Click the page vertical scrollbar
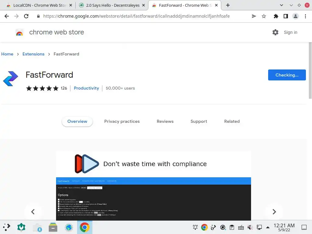 pos(310,71)
